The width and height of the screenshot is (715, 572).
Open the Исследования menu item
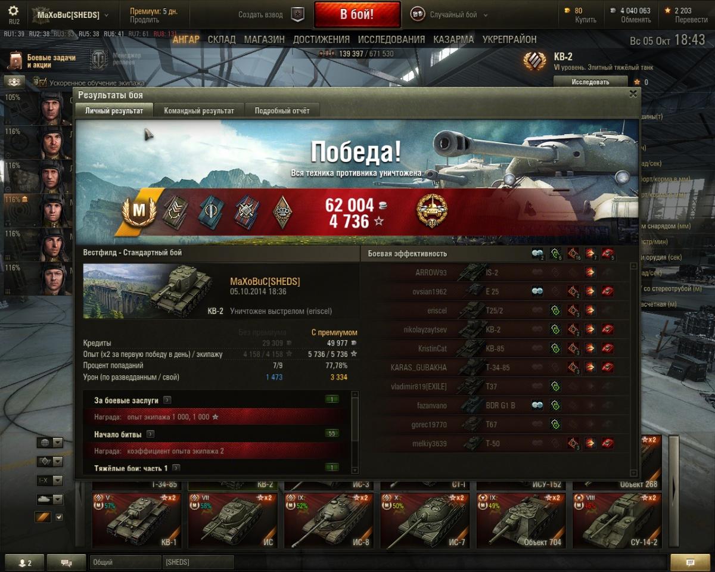coord(391,39)
